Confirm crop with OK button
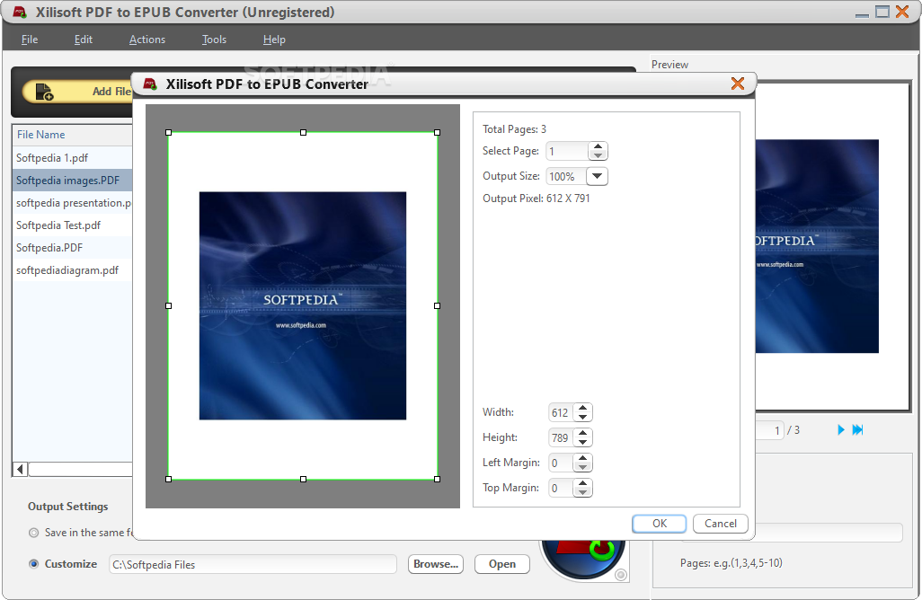The height and width of the screenshot is (600, 922). click(660, 524)
